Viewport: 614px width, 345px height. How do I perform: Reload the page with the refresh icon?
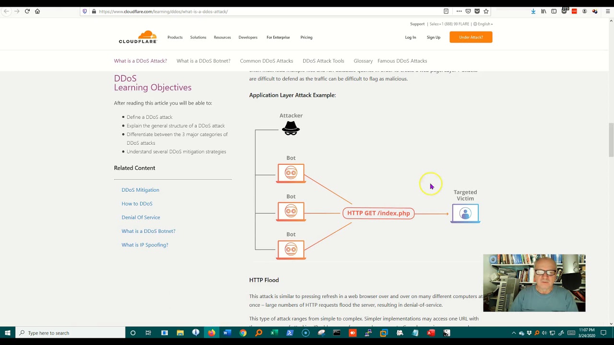coord(27,11)
